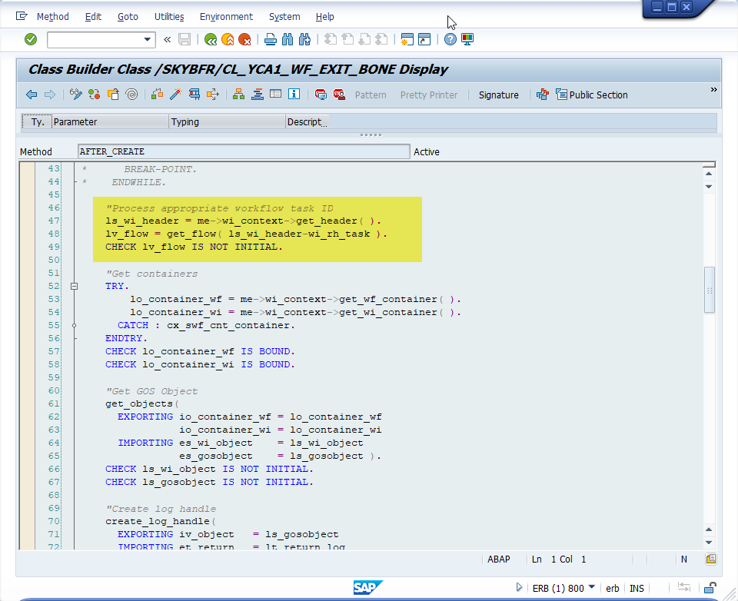
Task: Click the Print icon
Action: (270, 39)
